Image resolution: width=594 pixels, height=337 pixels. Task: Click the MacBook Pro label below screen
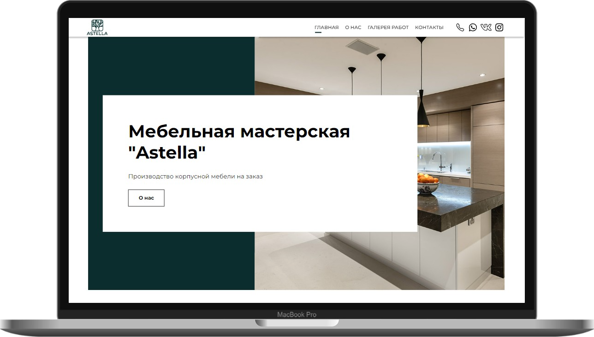297,314
